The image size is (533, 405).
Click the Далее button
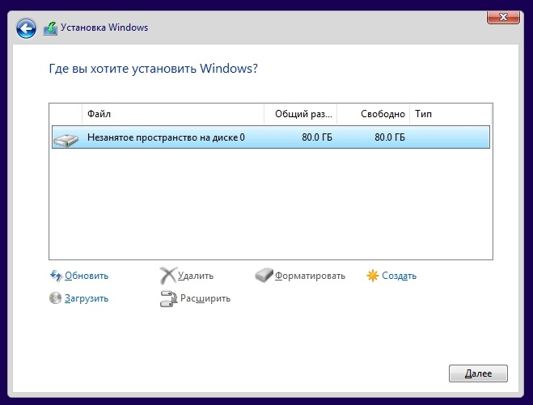478,373
